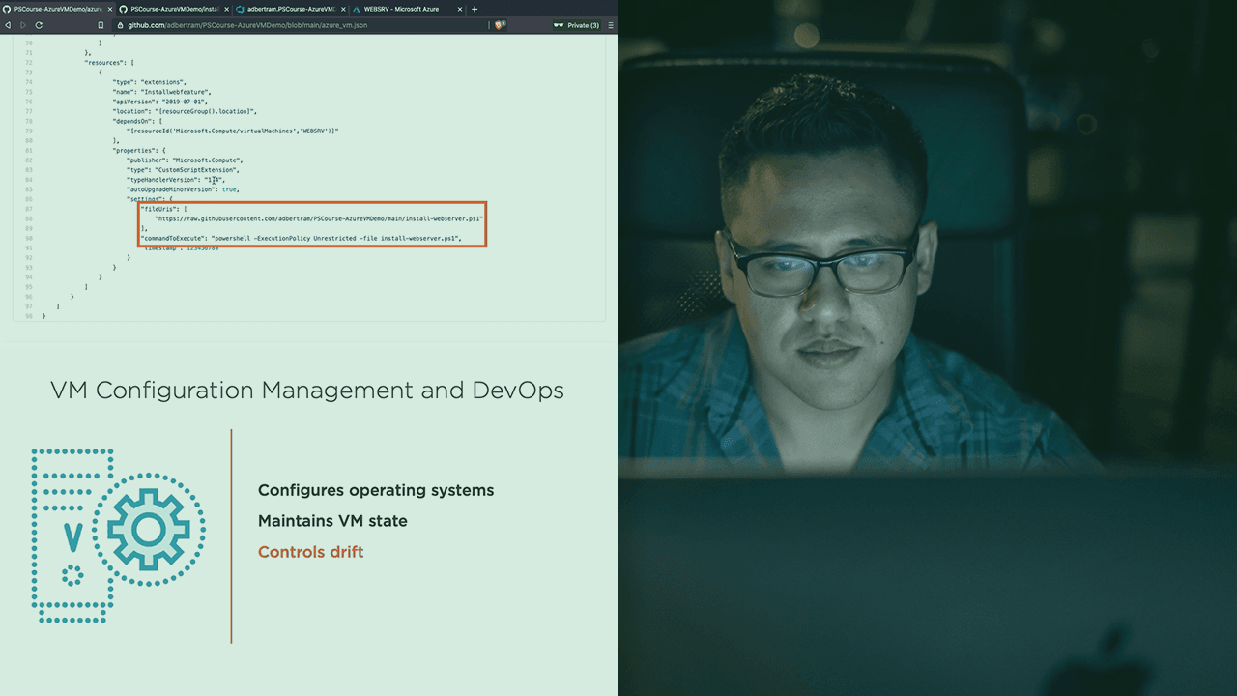Click the back navigation arrow

(9, 25)
